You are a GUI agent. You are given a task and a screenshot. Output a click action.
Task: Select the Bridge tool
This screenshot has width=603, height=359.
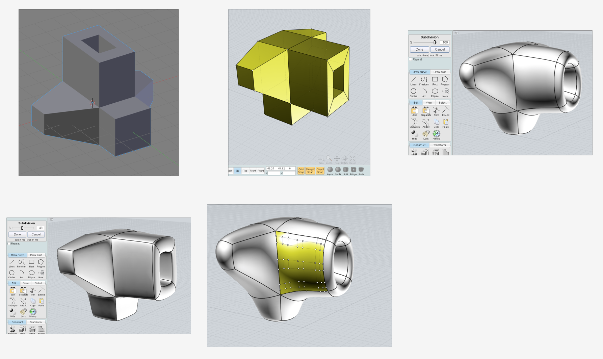[353, 170]
